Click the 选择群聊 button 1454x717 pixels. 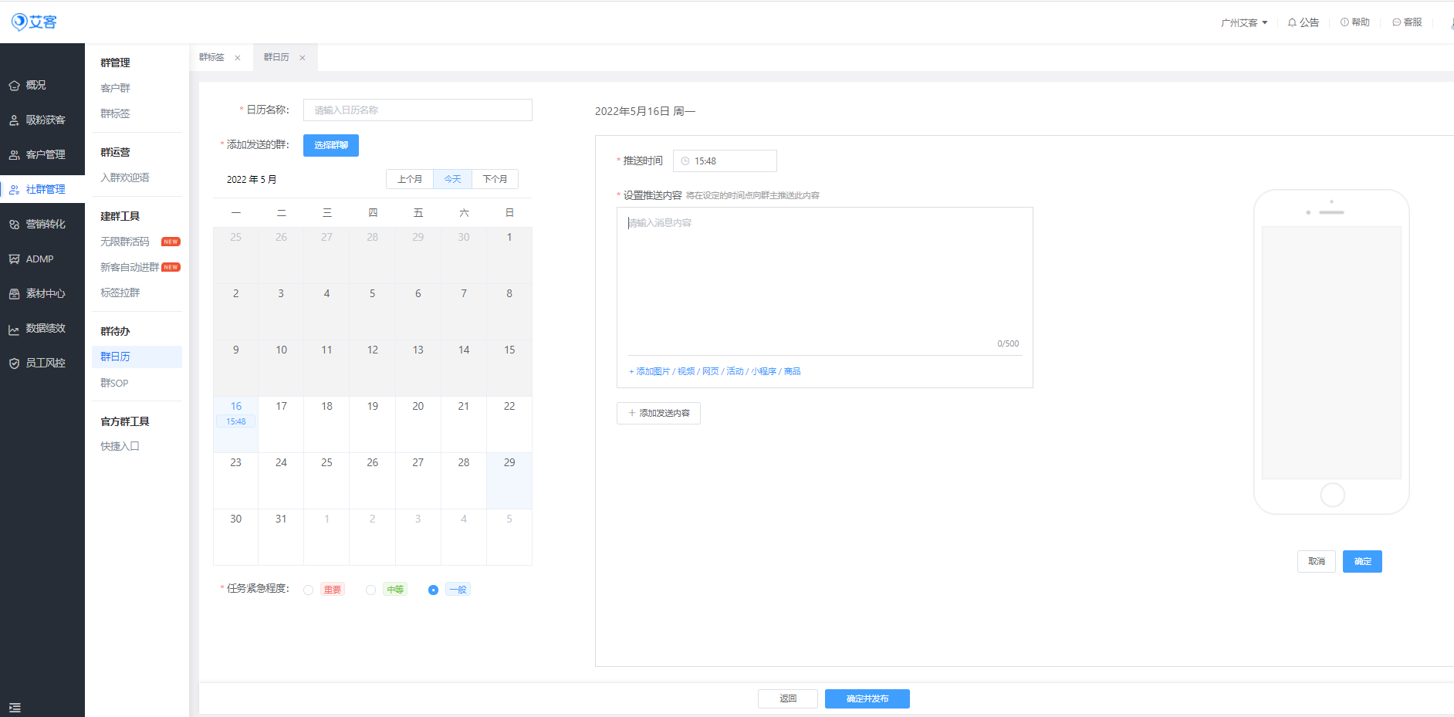pyautogui.click(x=330, y=145)
